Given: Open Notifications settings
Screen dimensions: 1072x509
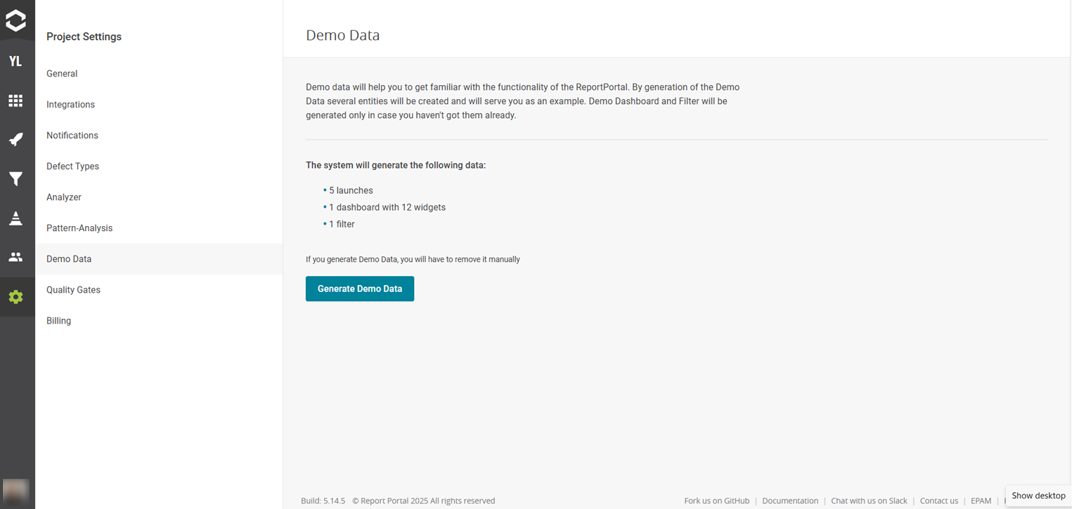Looking at the screenshot, I should click(x=72, y=135).
